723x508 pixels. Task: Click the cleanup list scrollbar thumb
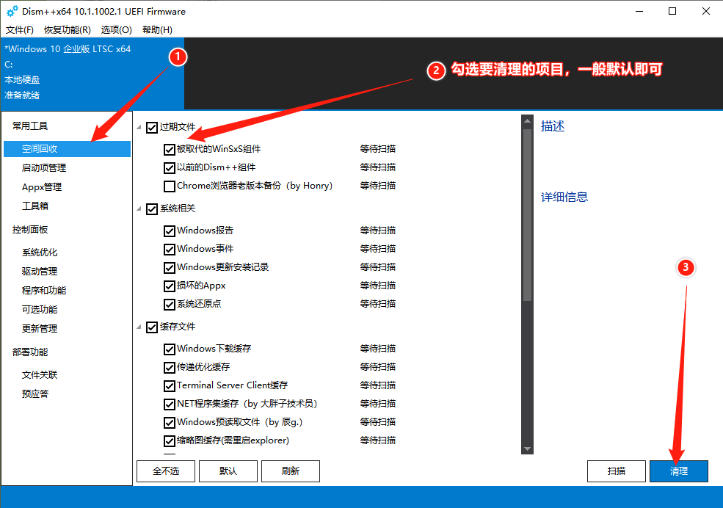pos(527,214)
